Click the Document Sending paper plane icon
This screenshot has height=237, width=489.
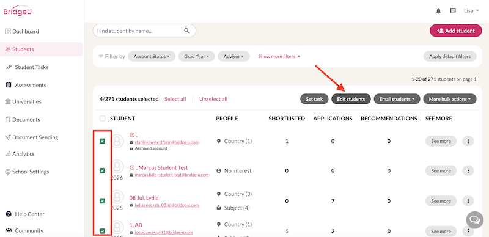pos(8,137)
